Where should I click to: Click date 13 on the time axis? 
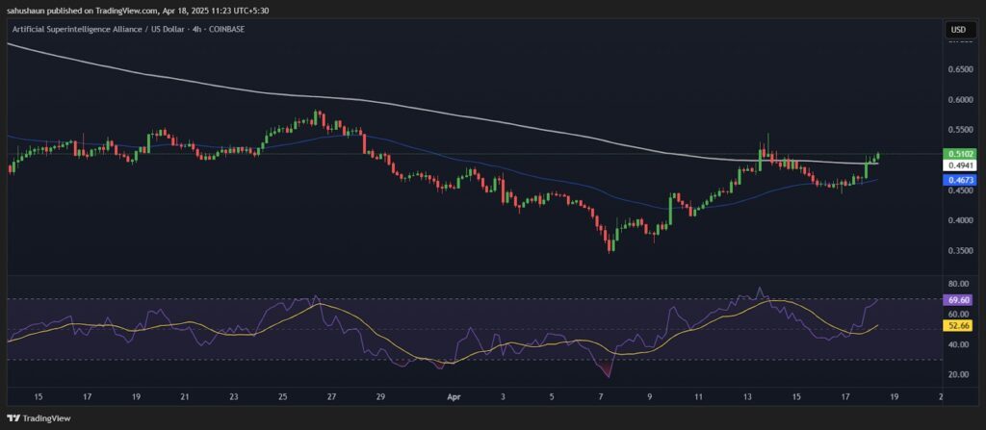pyautogui.click(x=748, y=394)
